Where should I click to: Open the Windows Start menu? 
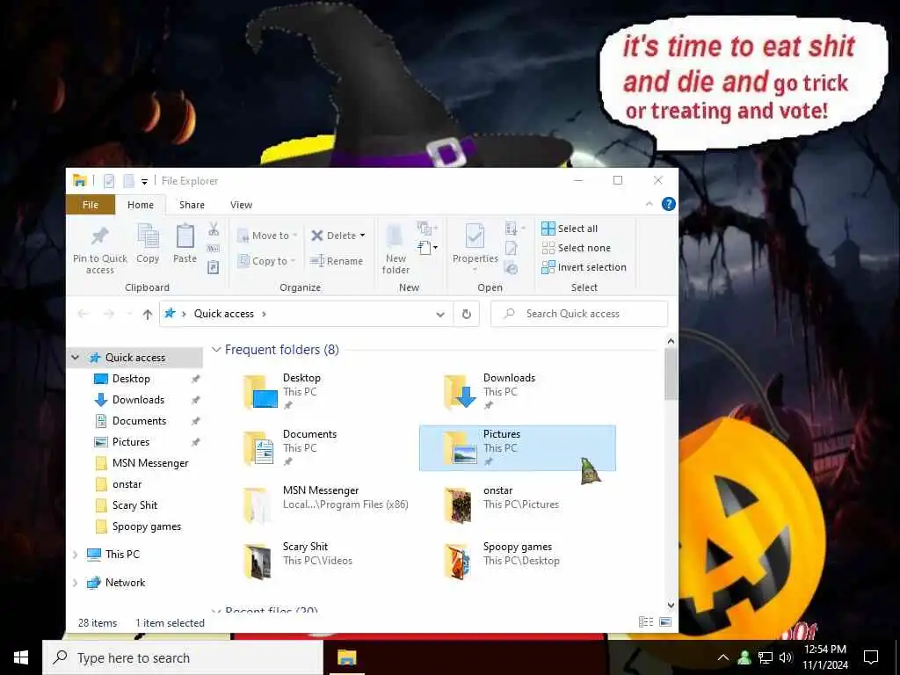[x=21, y=657]
